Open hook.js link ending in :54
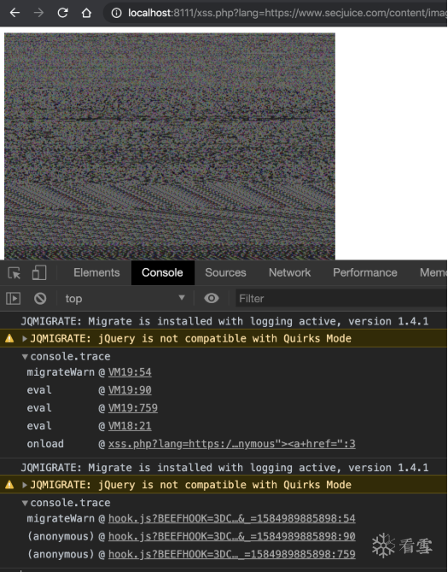This screenshot has height=572, width=448. [232, 519]
